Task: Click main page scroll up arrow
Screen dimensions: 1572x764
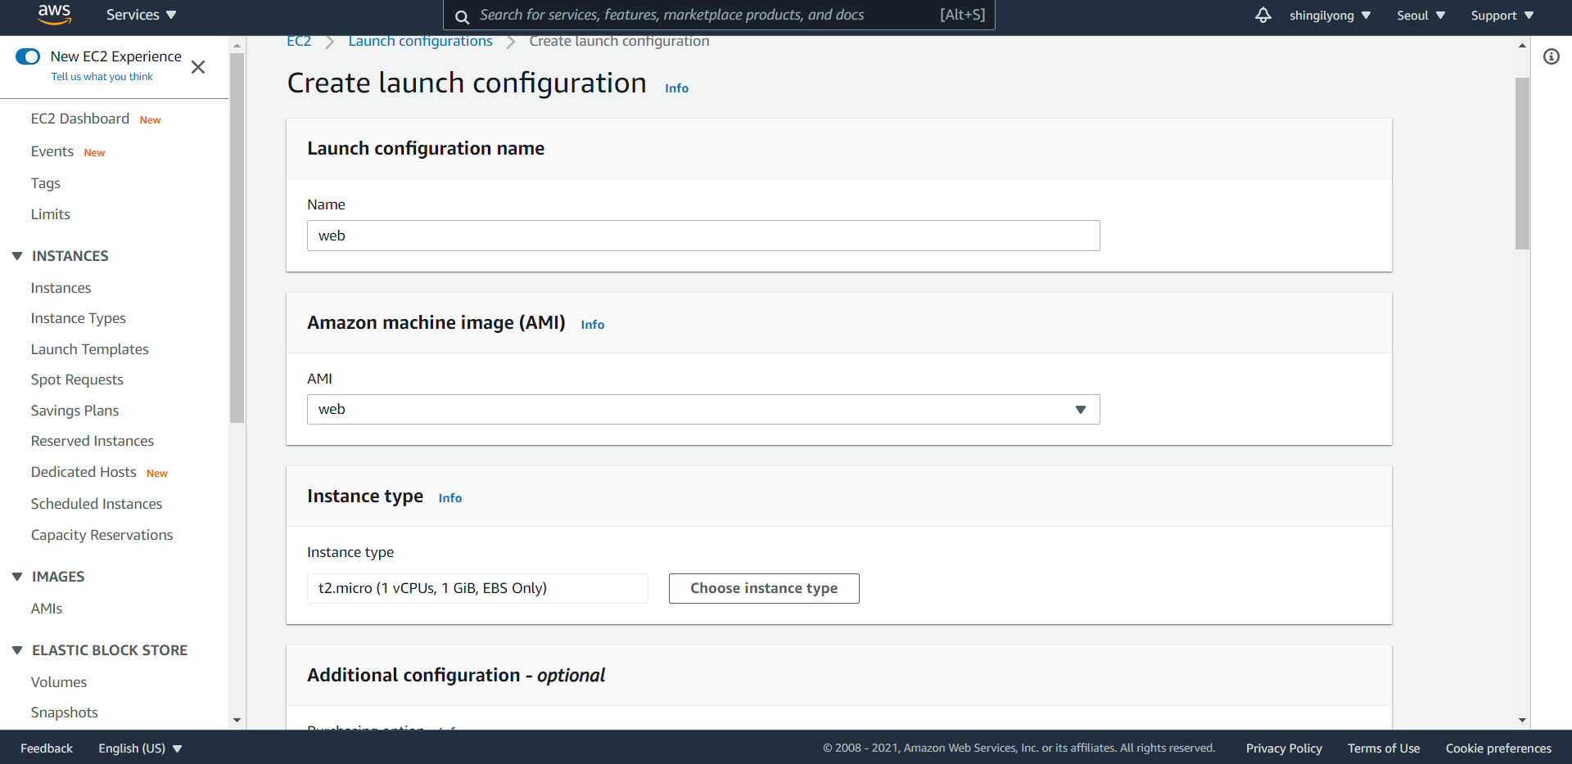Action: coord(1522,46)
